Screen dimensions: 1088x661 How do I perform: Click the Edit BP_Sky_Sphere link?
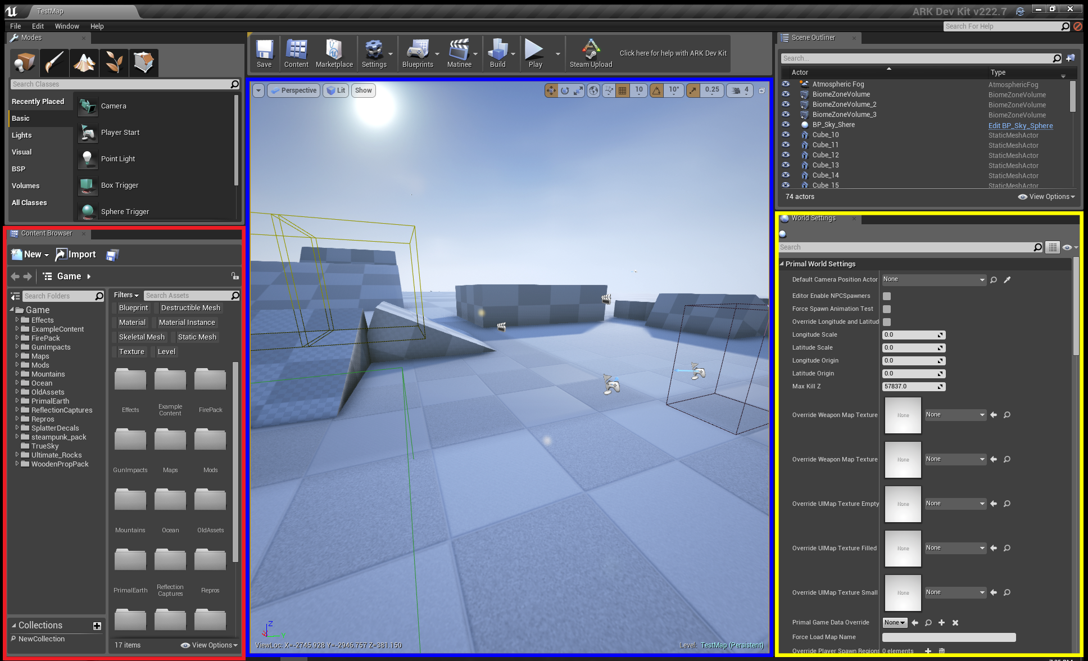click(x=1020, y=126)
